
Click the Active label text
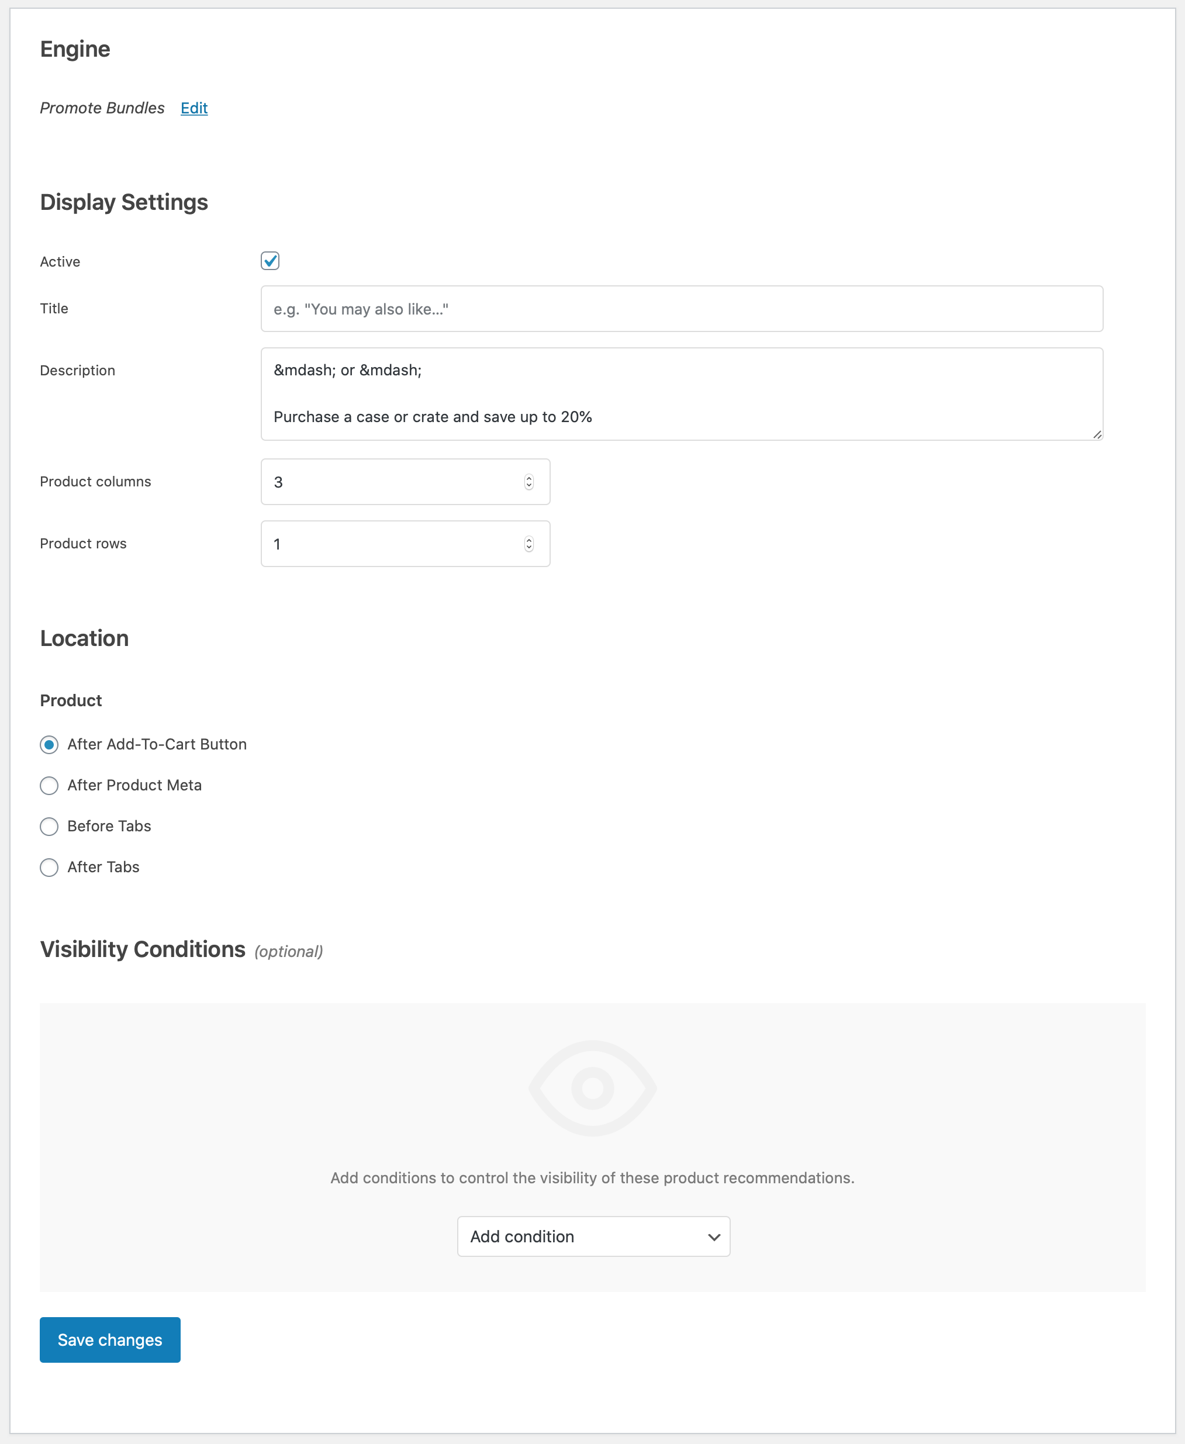click(x=60, y=262)
